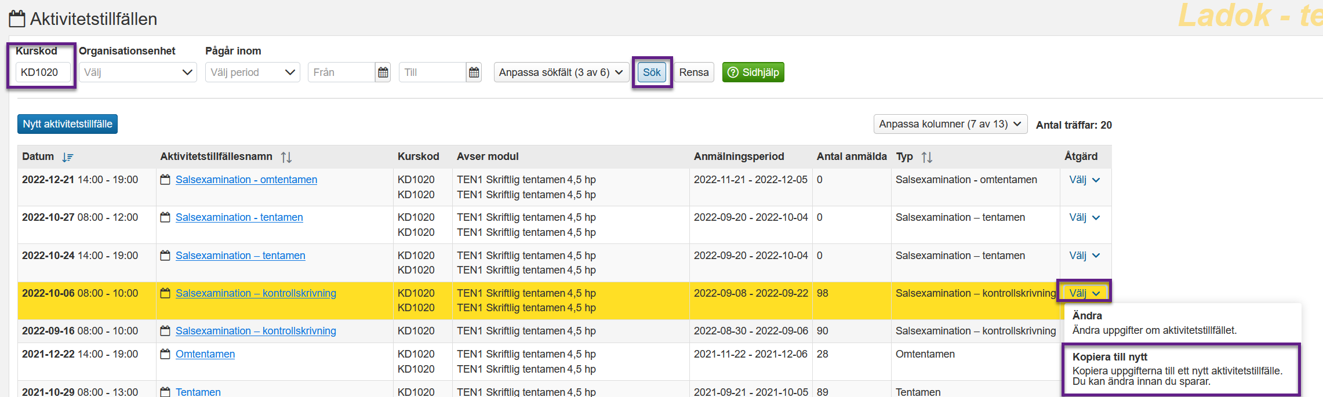Click period 2022-11-21 - 2022-12-05 cell
The width and height of the screenshot is (1323, 397).
point(751,180)
